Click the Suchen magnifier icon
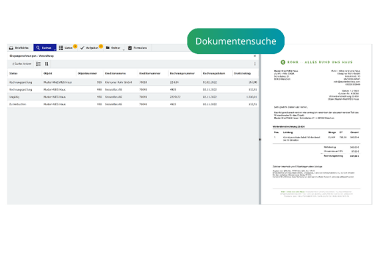Image resolution: width=379 pixels, height=256 pixels. tap(38, 48)
